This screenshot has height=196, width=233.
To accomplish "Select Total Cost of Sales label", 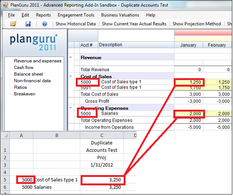I will pos(99,94).
